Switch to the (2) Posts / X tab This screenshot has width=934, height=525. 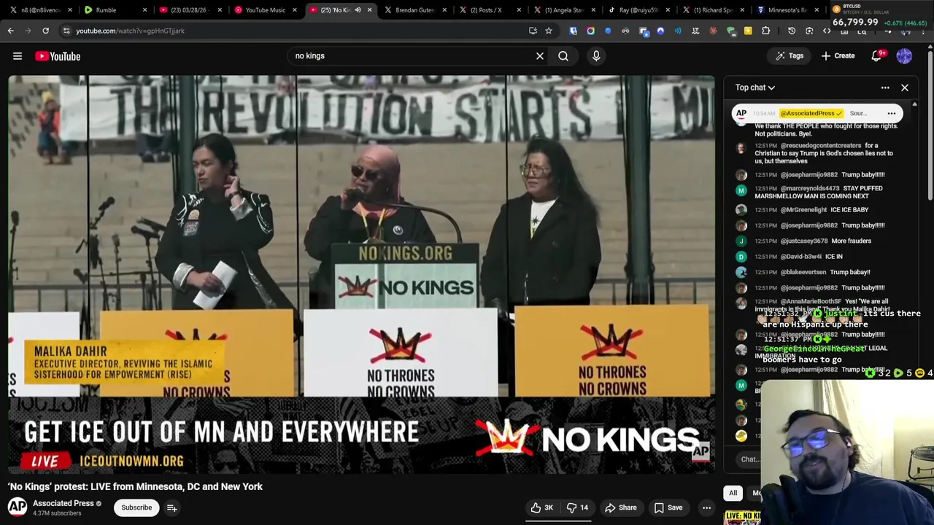coord(490,10)
